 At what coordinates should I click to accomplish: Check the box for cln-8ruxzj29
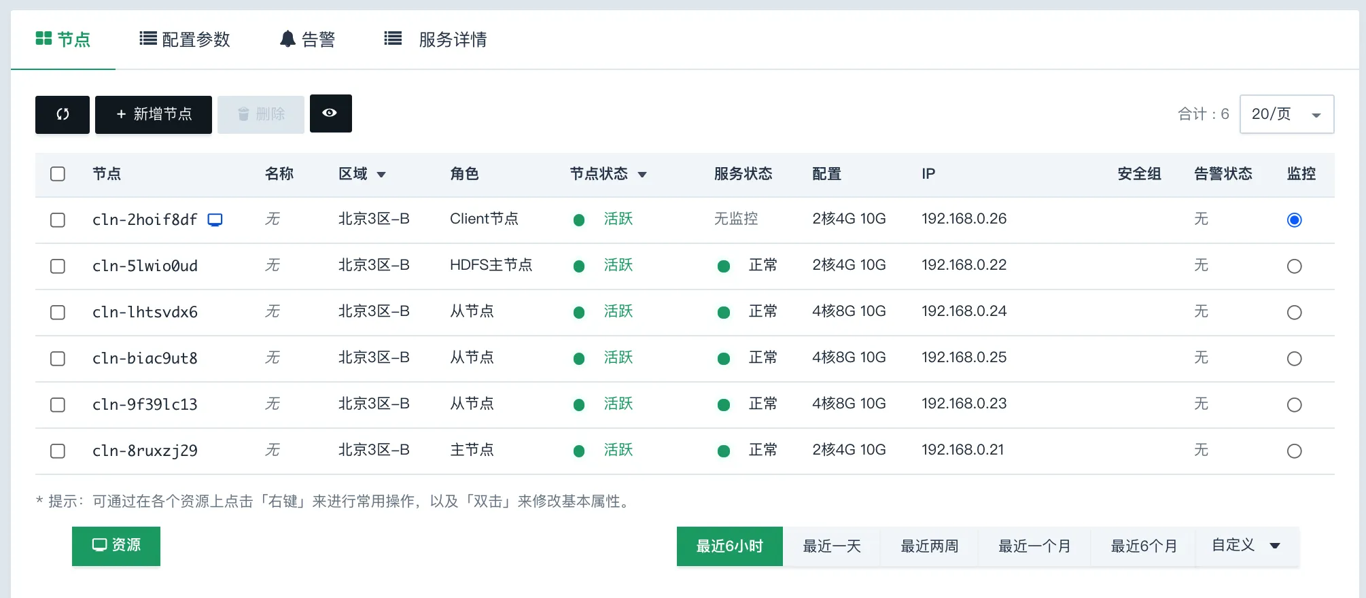click(x=58, y=451)
